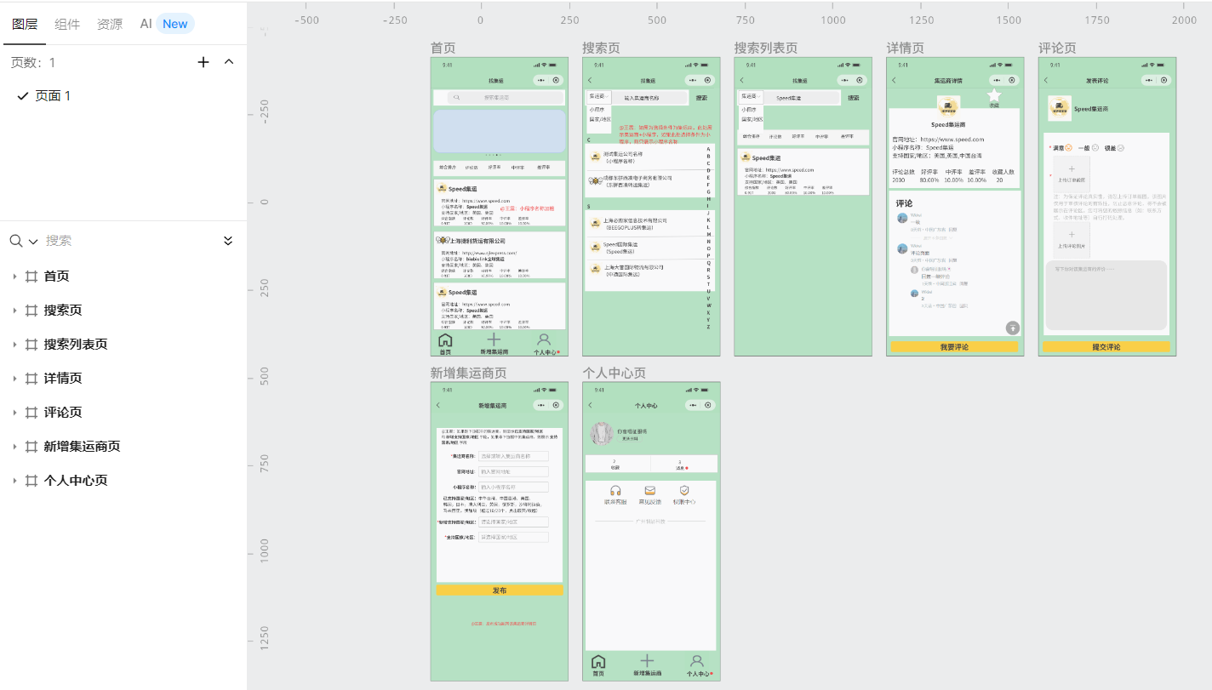Click back arrow in 新增集运商页 frame header
This screenshot has height=690, width=1212.
(437, 405)
